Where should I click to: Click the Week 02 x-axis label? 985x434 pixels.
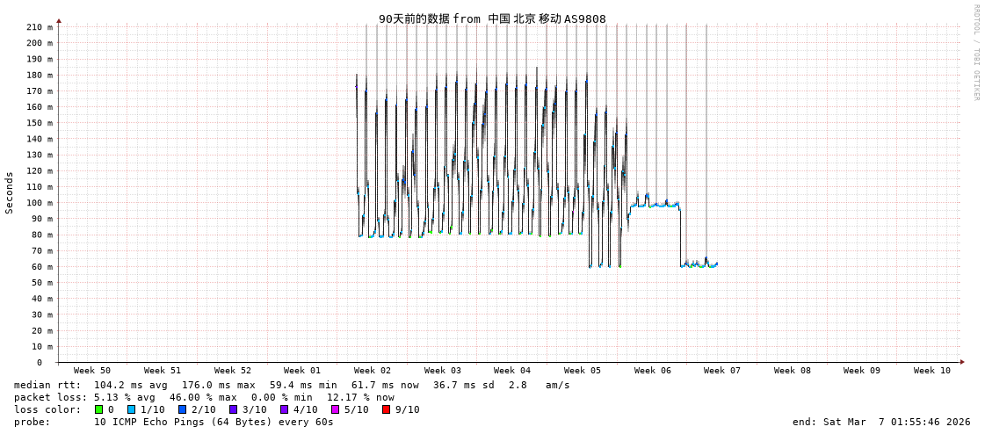tap(373, 371)
